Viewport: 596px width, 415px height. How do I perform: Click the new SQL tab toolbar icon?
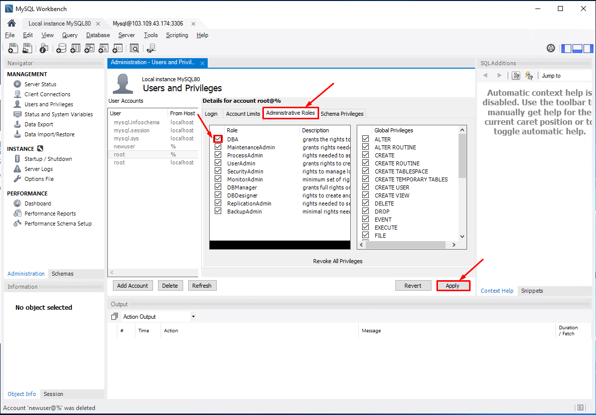(x=13, y=48)
